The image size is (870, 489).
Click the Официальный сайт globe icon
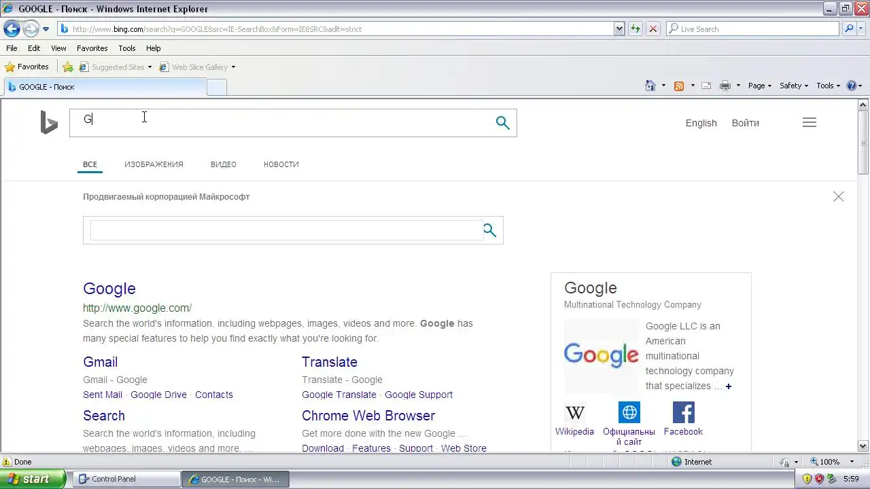click(629, 412)
